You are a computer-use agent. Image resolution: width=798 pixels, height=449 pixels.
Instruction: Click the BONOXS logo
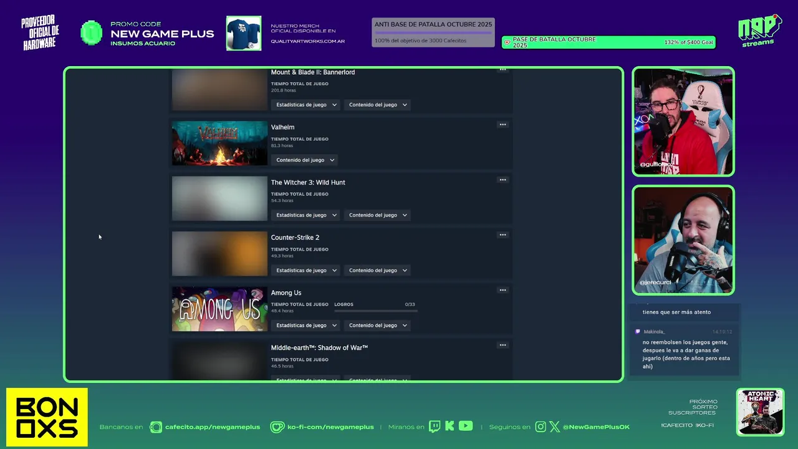click(47, 417)
